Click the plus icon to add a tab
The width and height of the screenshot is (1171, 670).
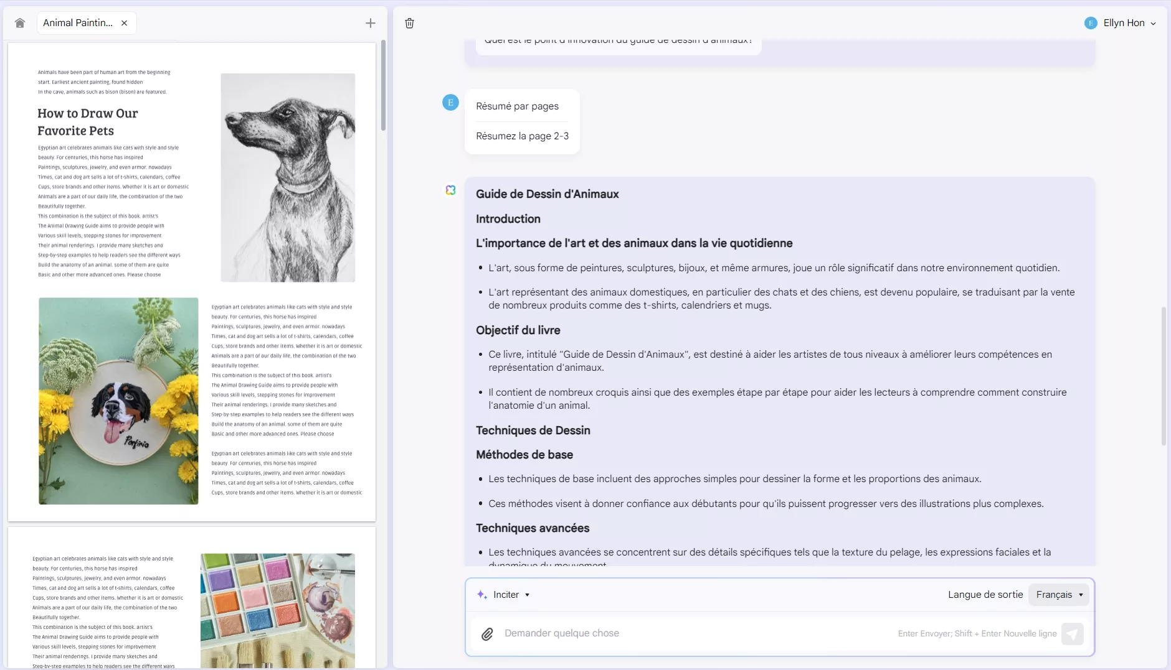370,22
